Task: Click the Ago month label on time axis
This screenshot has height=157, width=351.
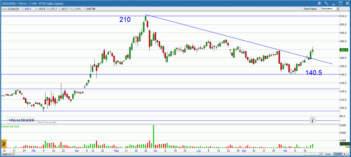Action: pyautogui.click(x=244, y=151)
